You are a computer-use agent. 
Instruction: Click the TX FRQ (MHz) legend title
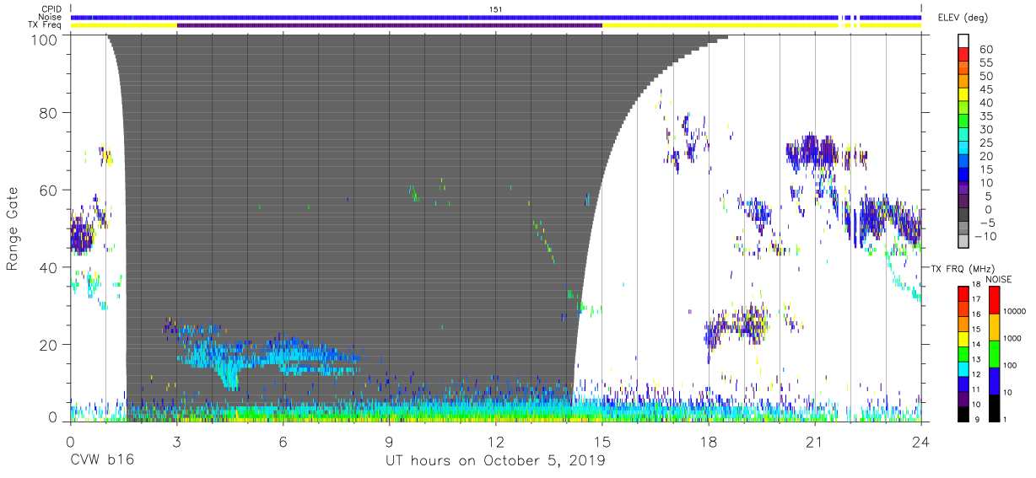click(x=963, y=268)
